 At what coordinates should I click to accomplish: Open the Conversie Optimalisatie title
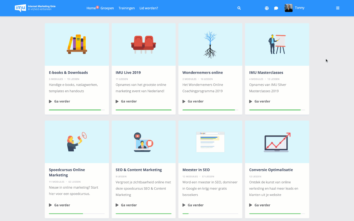pyautogui.click(x=271, y=170)
